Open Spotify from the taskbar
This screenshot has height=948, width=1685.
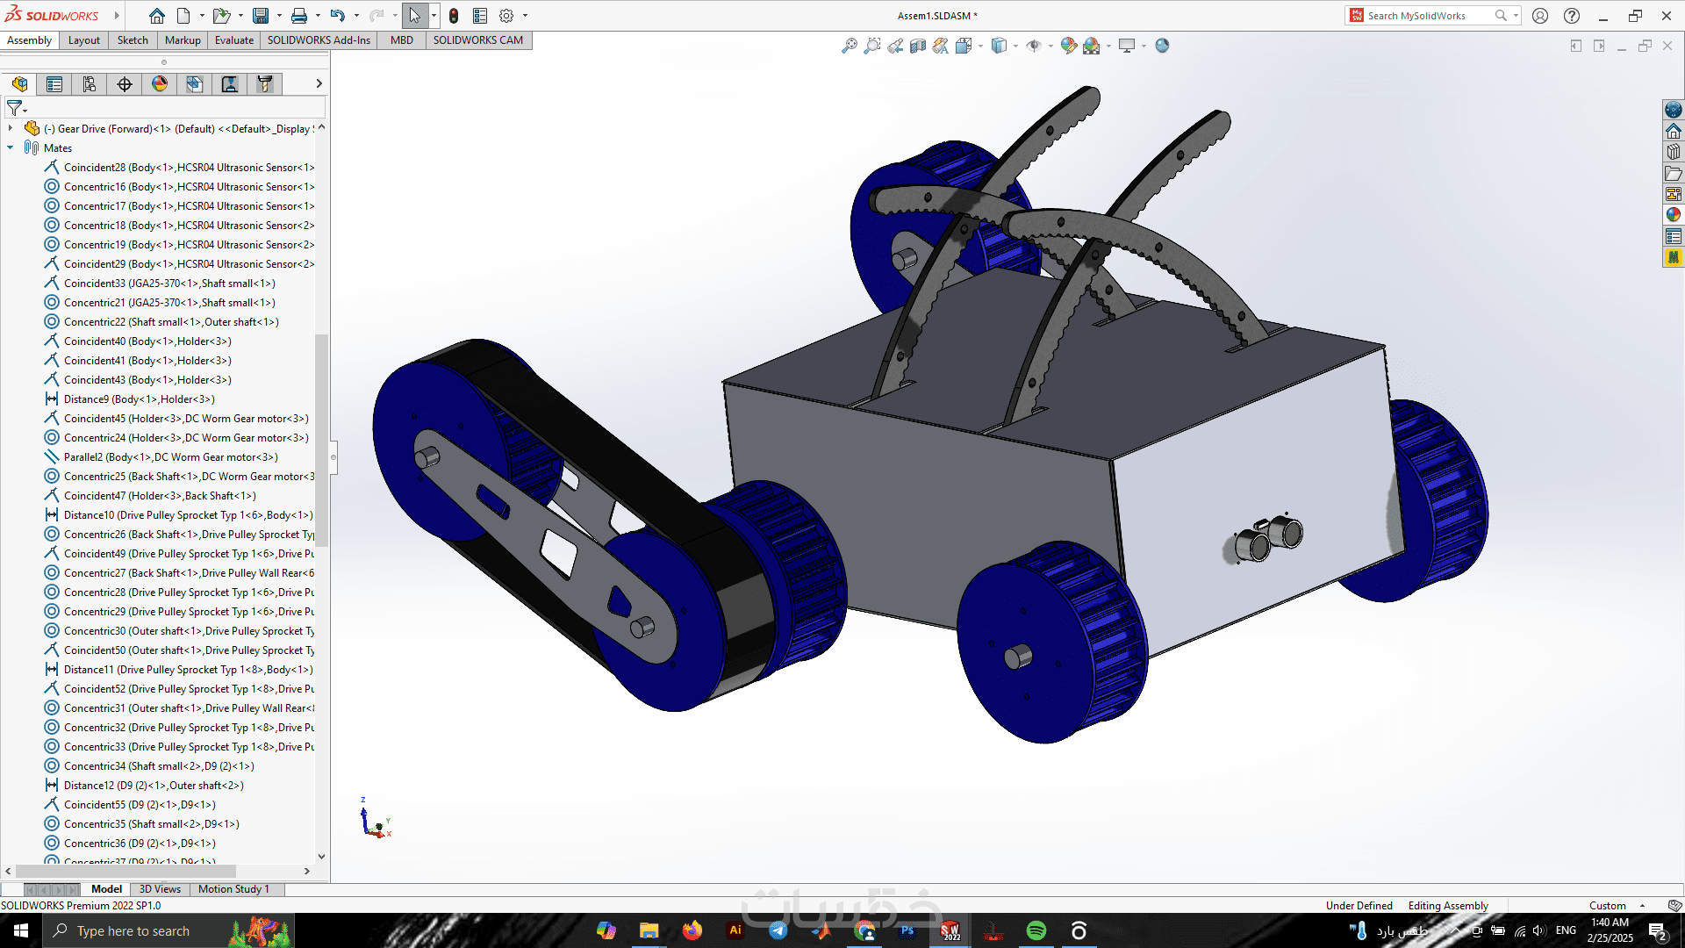tap(1036, 930)
